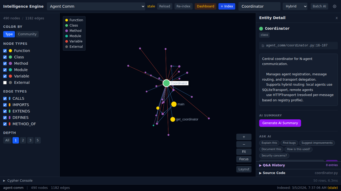Open the Agent Comm project dropdown
Image resolution: width=341 pixels, height=191 pixels.
point(96,6)
